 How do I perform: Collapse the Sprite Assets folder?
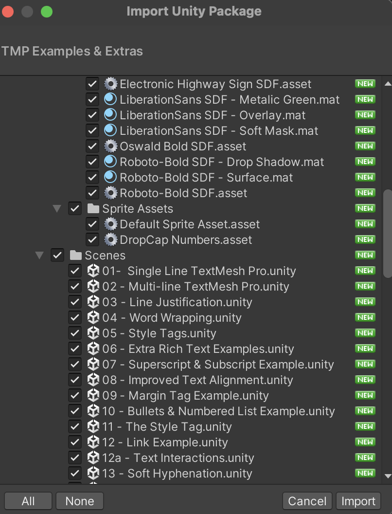[x=57, y=208]
